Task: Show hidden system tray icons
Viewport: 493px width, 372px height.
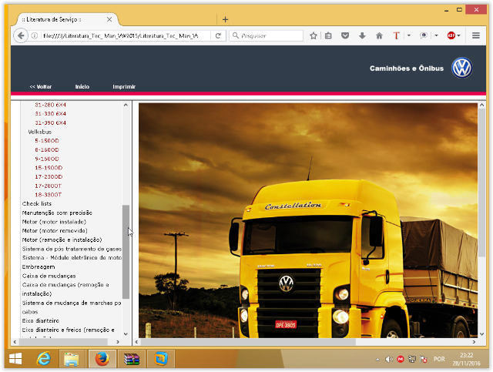Action: (x=377, y=359)
